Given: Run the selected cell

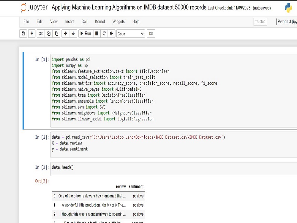Looking at the screenshot, I should click(86, 34).
